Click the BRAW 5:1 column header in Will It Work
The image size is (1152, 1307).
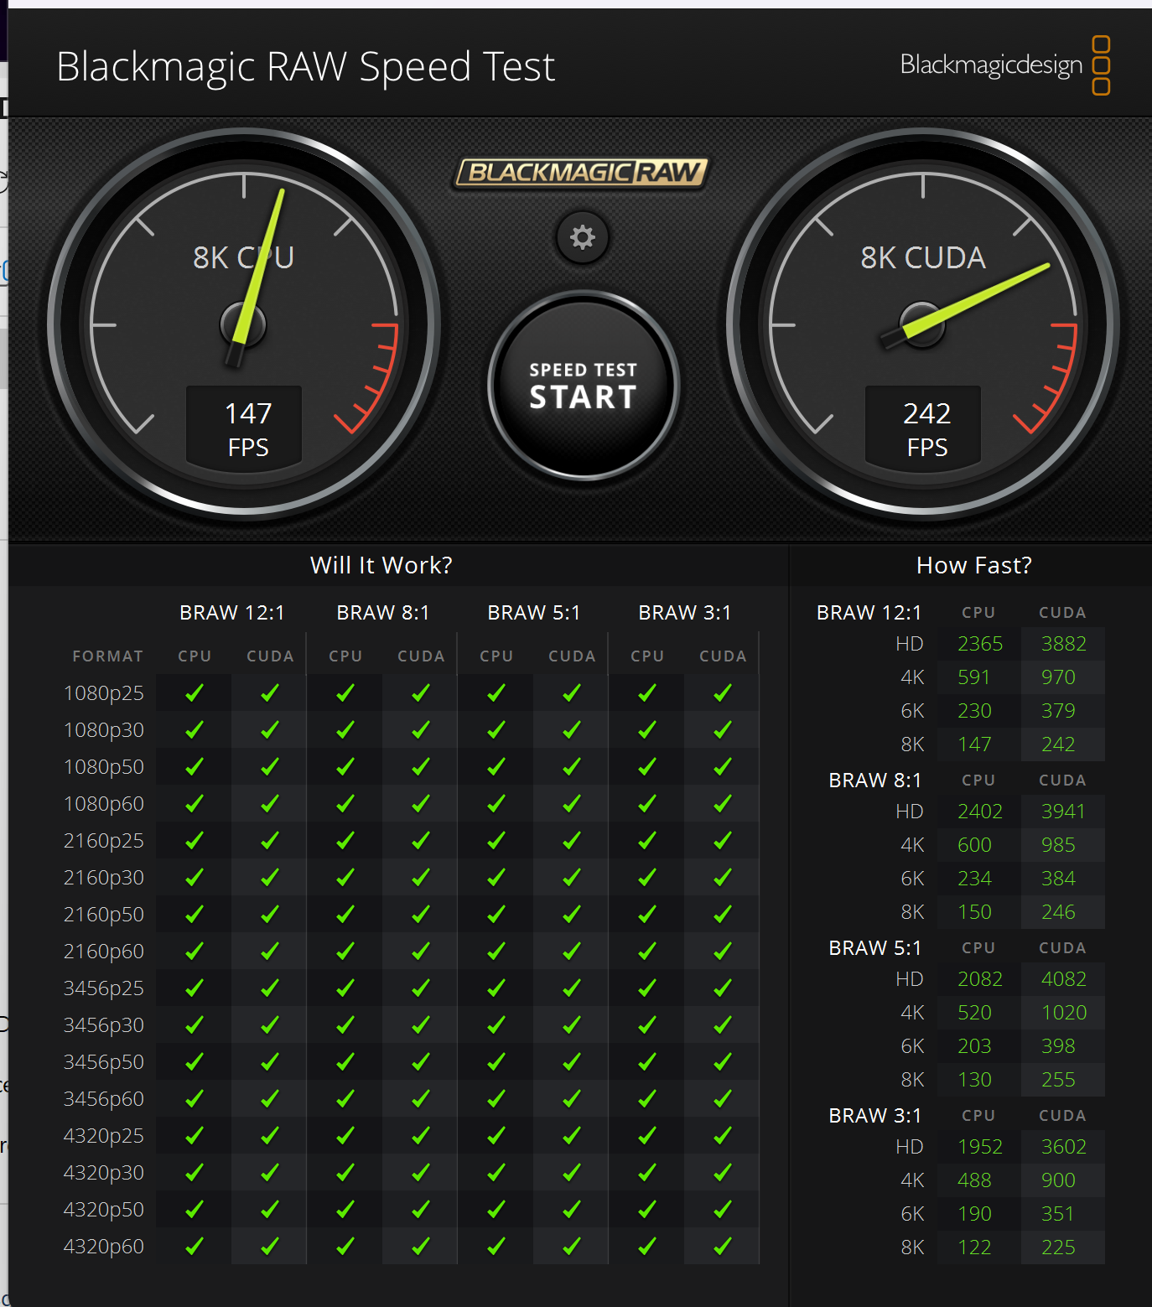(534, 613)
